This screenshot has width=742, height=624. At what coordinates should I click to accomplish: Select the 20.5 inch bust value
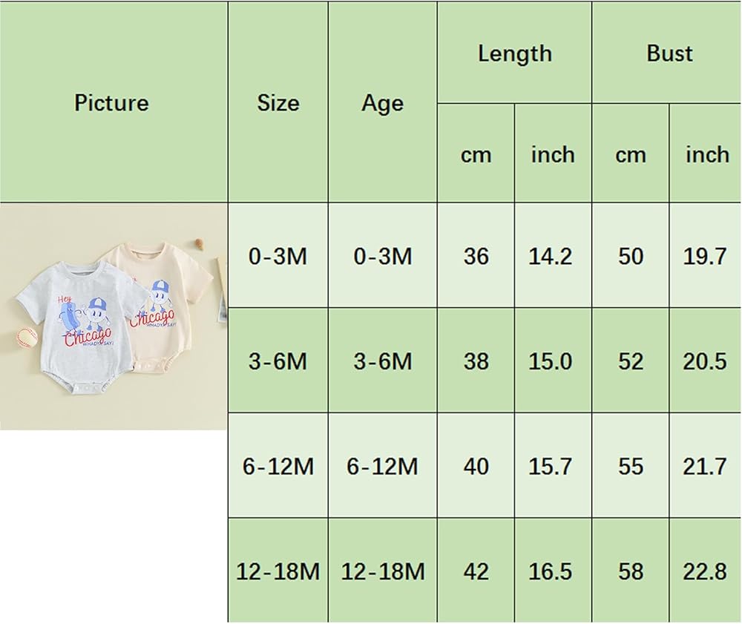(x=706, y=361)
